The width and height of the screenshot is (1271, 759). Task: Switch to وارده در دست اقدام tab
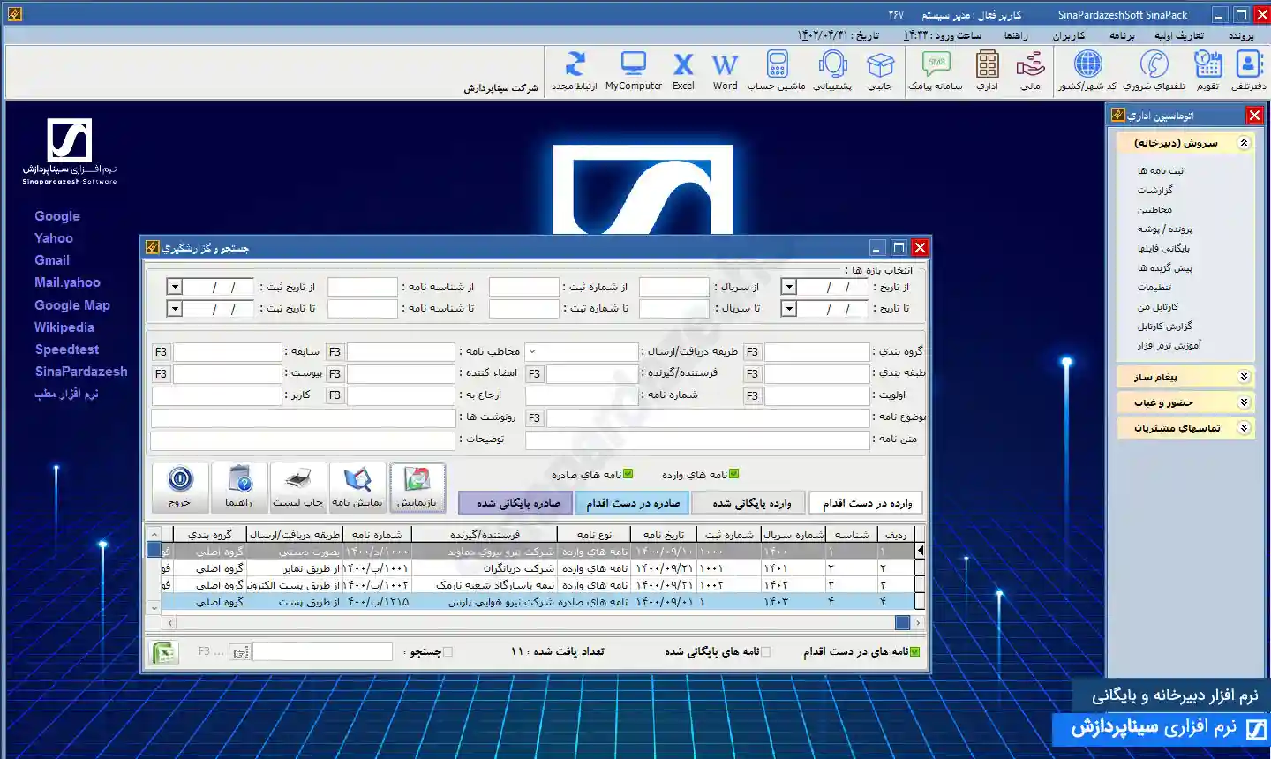(x=867, y=503)
